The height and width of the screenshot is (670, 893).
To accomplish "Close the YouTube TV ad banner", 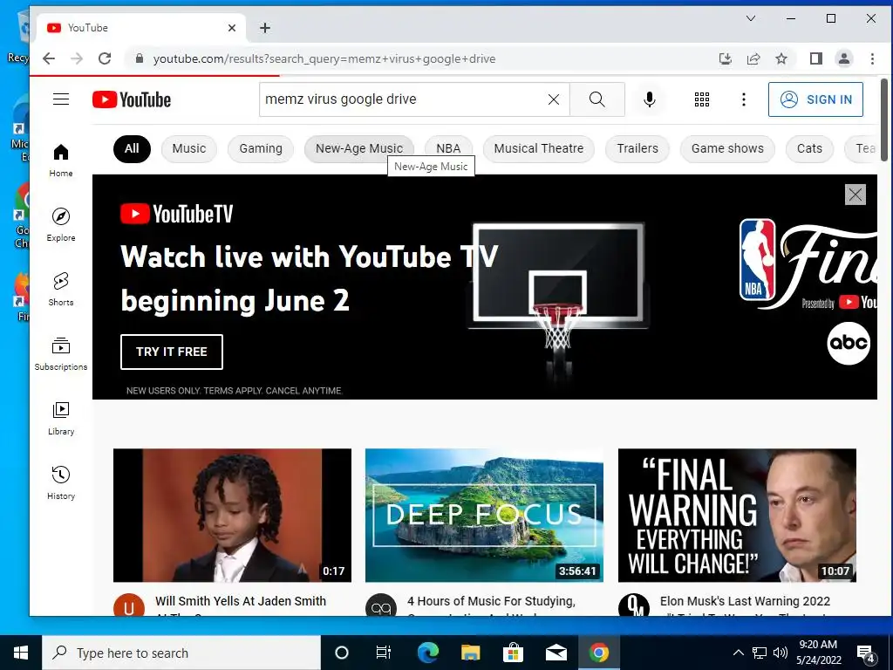I will pyautogui.click(x=855, y=195).
